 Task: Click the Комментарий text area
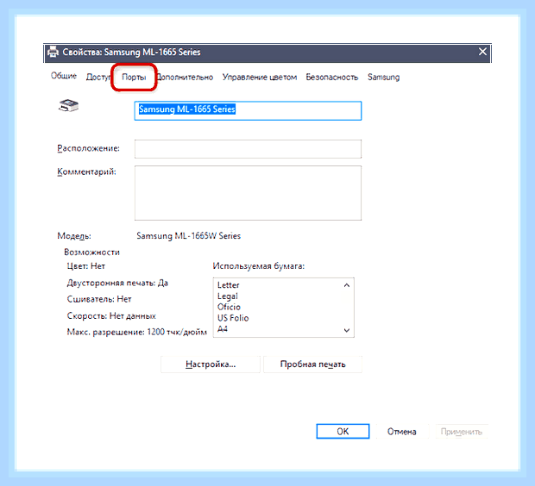(248, 193)
